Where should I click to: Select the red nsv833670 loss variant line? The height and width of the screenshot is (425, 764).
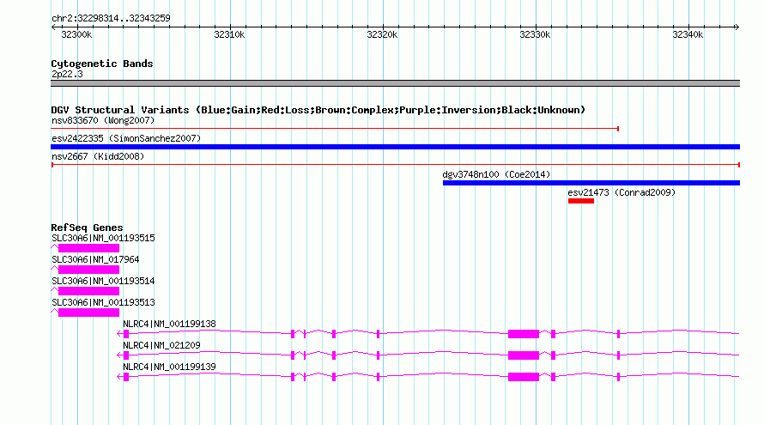pyautogui.click(x=335, y=129)
